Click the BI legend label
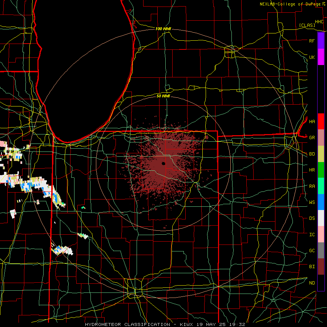The image size is (327, 327). [312, 267]
